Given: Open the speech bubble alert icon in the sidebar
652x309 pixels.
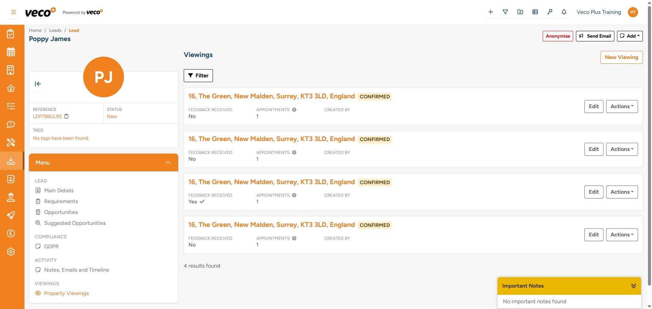Looking at the screenshot, I should [x=11, y=124].
